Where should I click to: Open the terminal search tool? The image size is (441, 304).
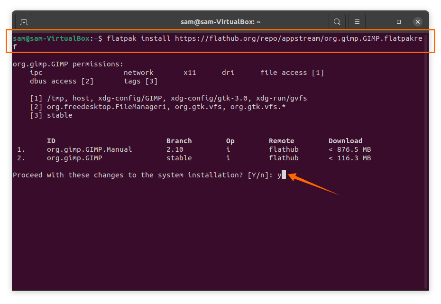click(337, 22)
